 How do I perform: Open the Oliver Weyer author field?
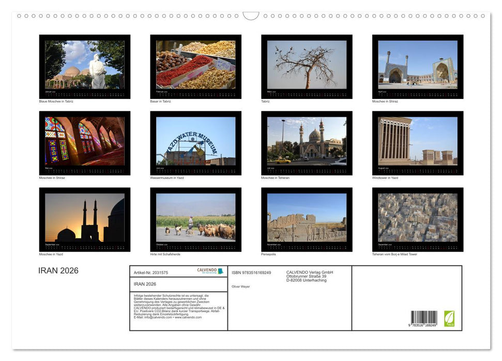coord(241,286)
